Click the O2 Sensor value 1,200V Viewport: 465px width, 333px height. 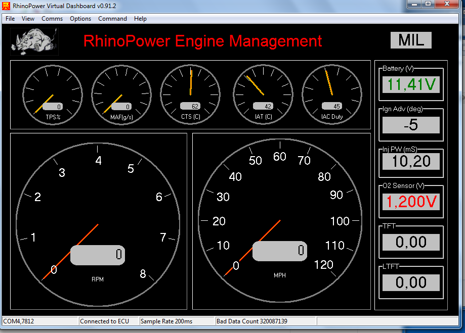pyautogui.click(x=411, y=202)
